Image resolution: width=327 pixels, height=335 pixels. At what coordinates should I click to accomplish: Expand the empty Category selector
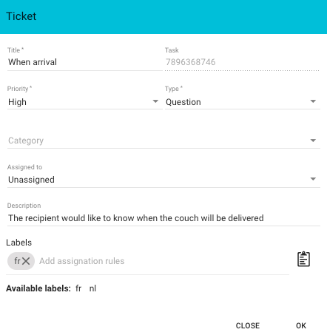coord(163,141)
